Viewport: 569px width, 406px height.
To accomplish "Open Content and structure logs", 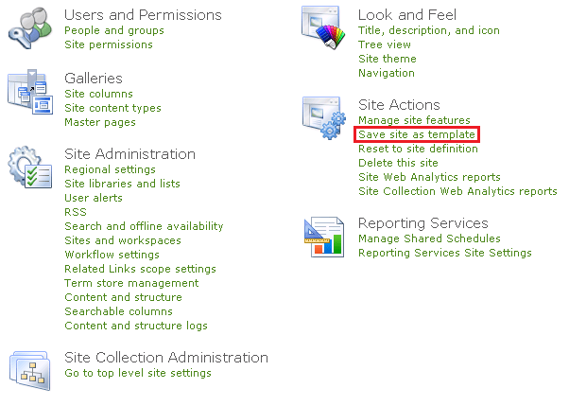I will (136, 326).
